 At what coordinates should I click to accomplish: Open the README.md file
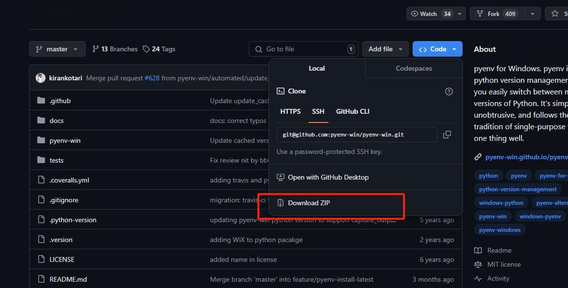pyautogui.click(x=68, y=279)
